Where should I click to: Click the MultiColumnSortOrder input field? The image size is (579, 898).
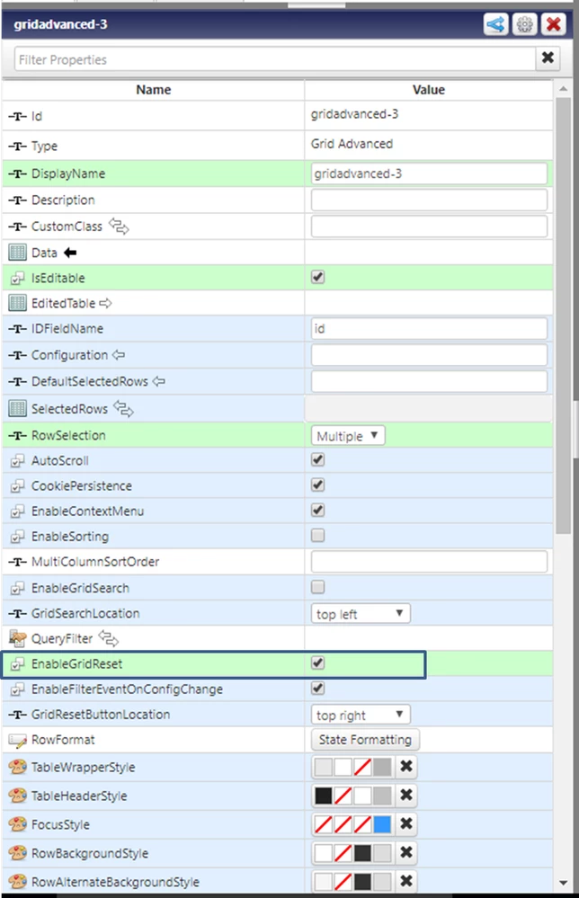429,562
